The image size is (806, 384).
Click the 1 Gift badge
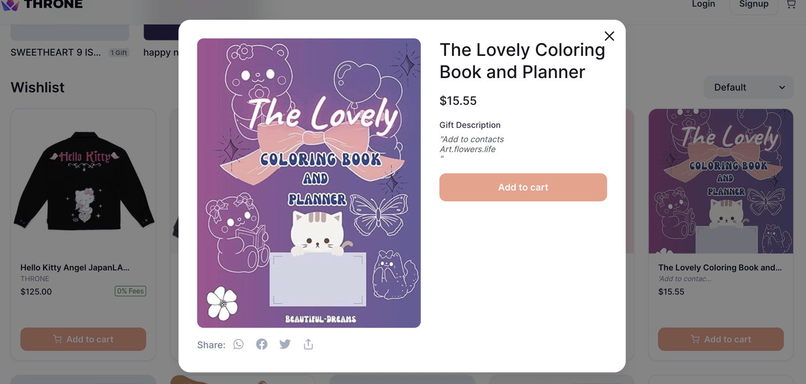coord(118,53)
